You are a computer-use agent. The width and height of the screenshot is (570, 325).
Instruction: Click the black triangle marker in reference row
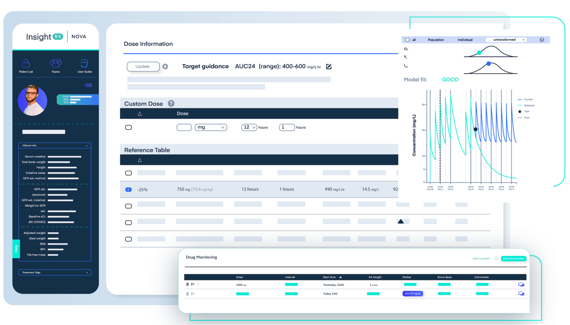[401, 221]
